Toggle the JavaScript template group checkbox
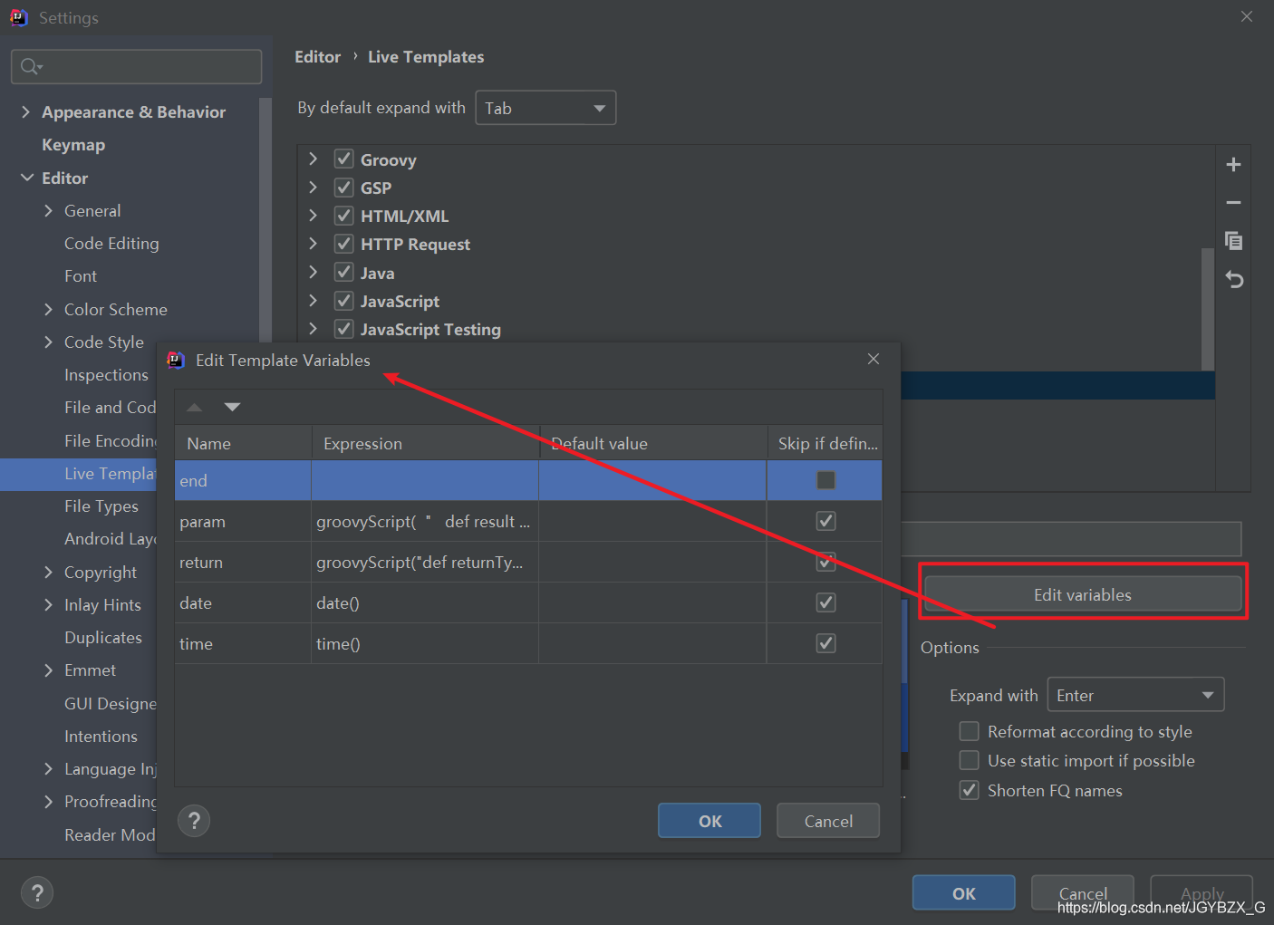This screenshot has height=925, width=1274. [x=343, y=301]
